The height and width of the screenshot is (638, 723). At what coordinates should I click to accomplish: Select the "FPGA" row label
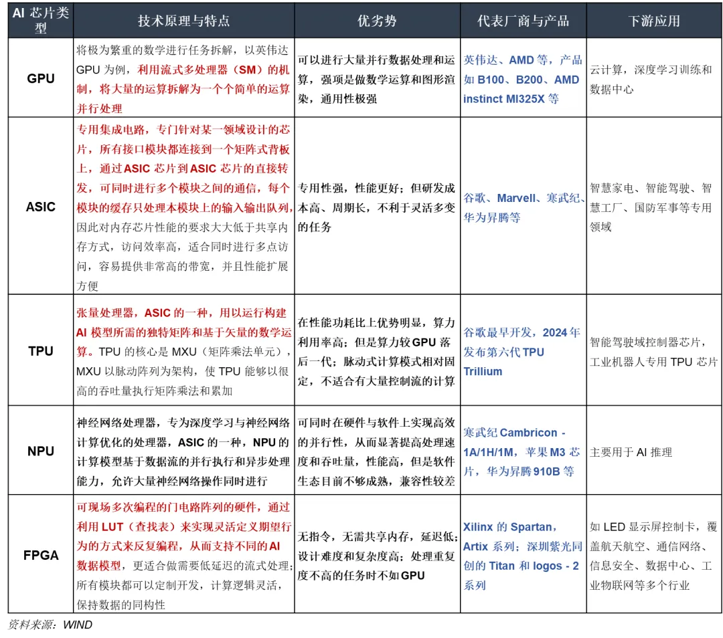(x=41, y=554)
